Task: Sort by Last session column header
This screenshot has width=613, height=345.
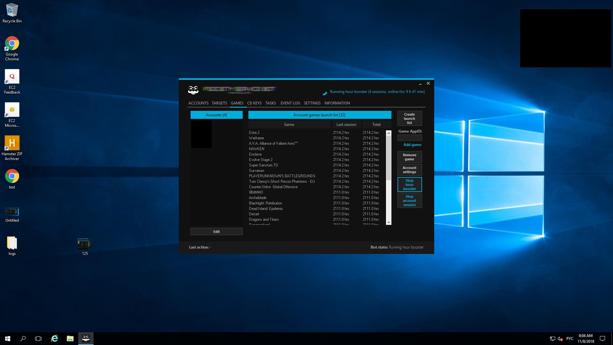Action: [346, 125]
